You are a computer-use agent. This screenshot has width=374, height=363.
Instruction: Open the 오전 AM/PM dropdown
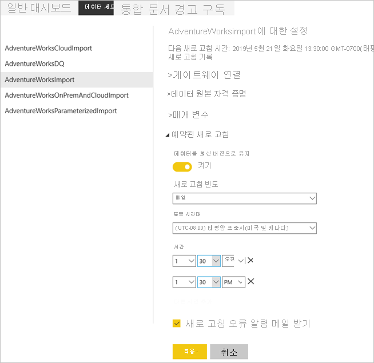[x=234, y=261]
